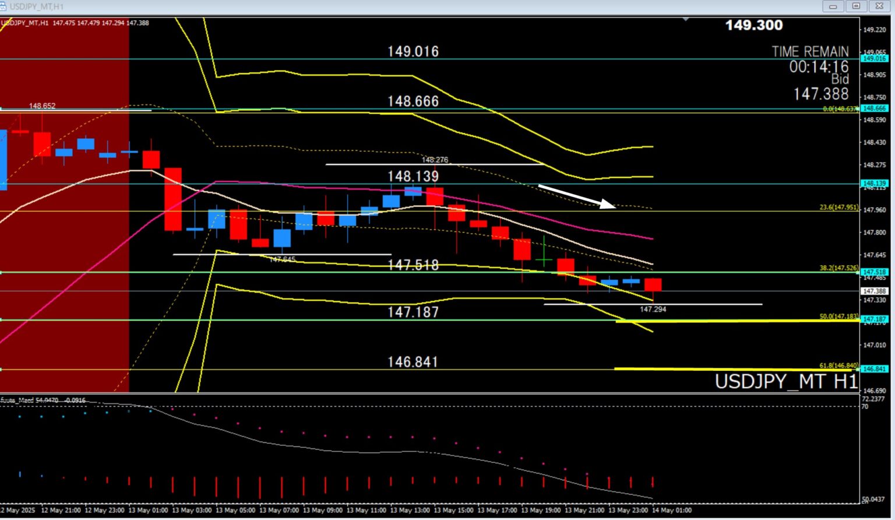Screen dimensions: 895x520
Task: Close the USDJPY_MT,H1 chart window
Action: pyautogui.click(x=879, y=6)
